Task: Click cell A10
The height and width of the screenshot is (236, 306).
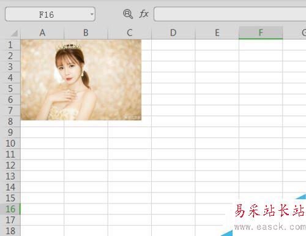Action: coord(42,143)
